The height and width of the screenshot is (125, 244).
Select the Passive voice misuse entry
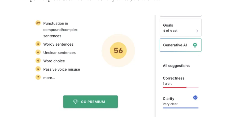click(x=62, y=69)
